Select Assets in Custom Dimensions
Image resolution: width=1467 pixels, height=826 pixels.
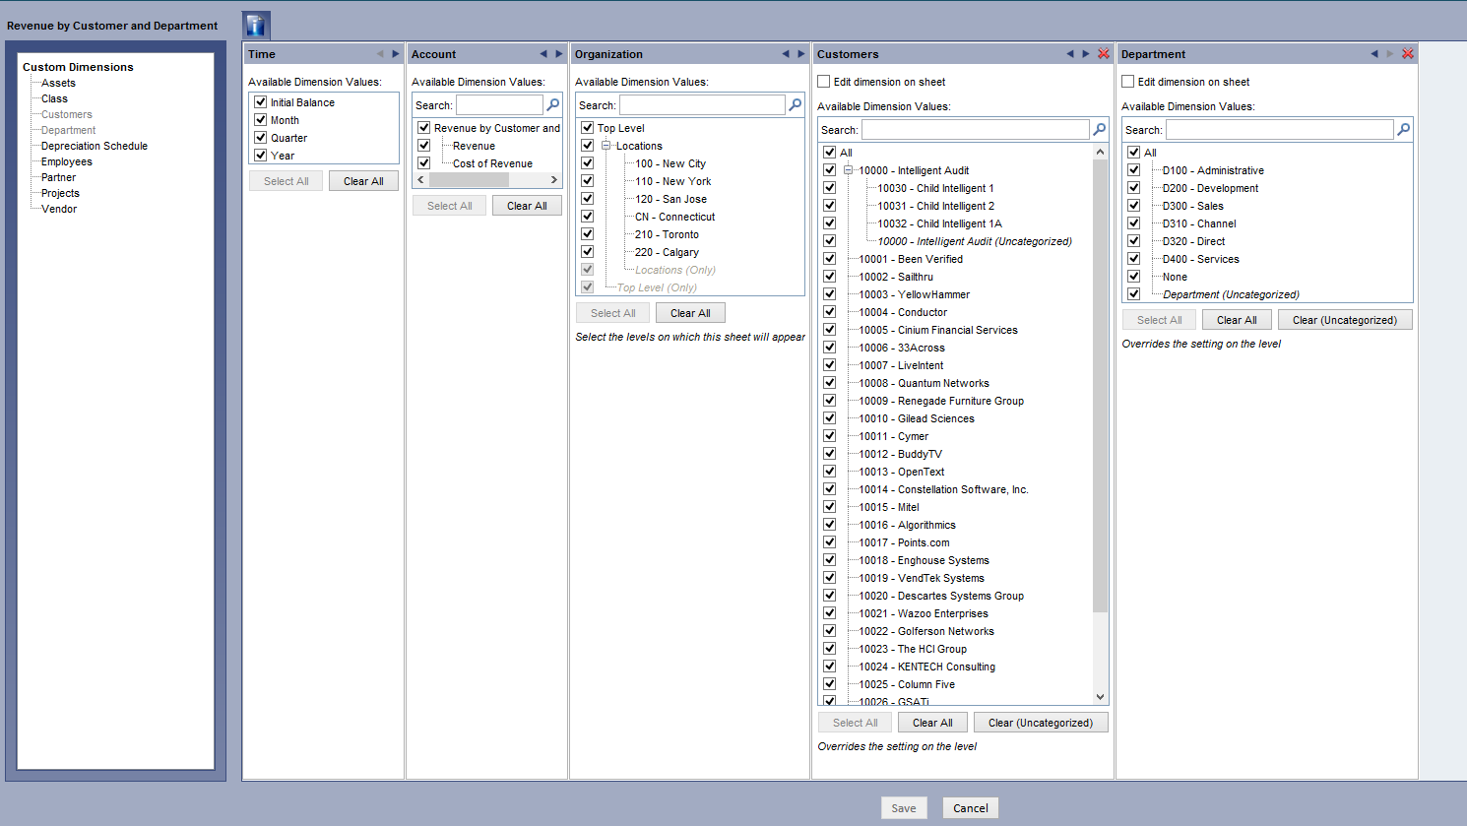coord(58,83)
